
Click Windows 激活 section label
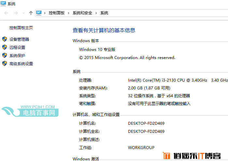86,159
